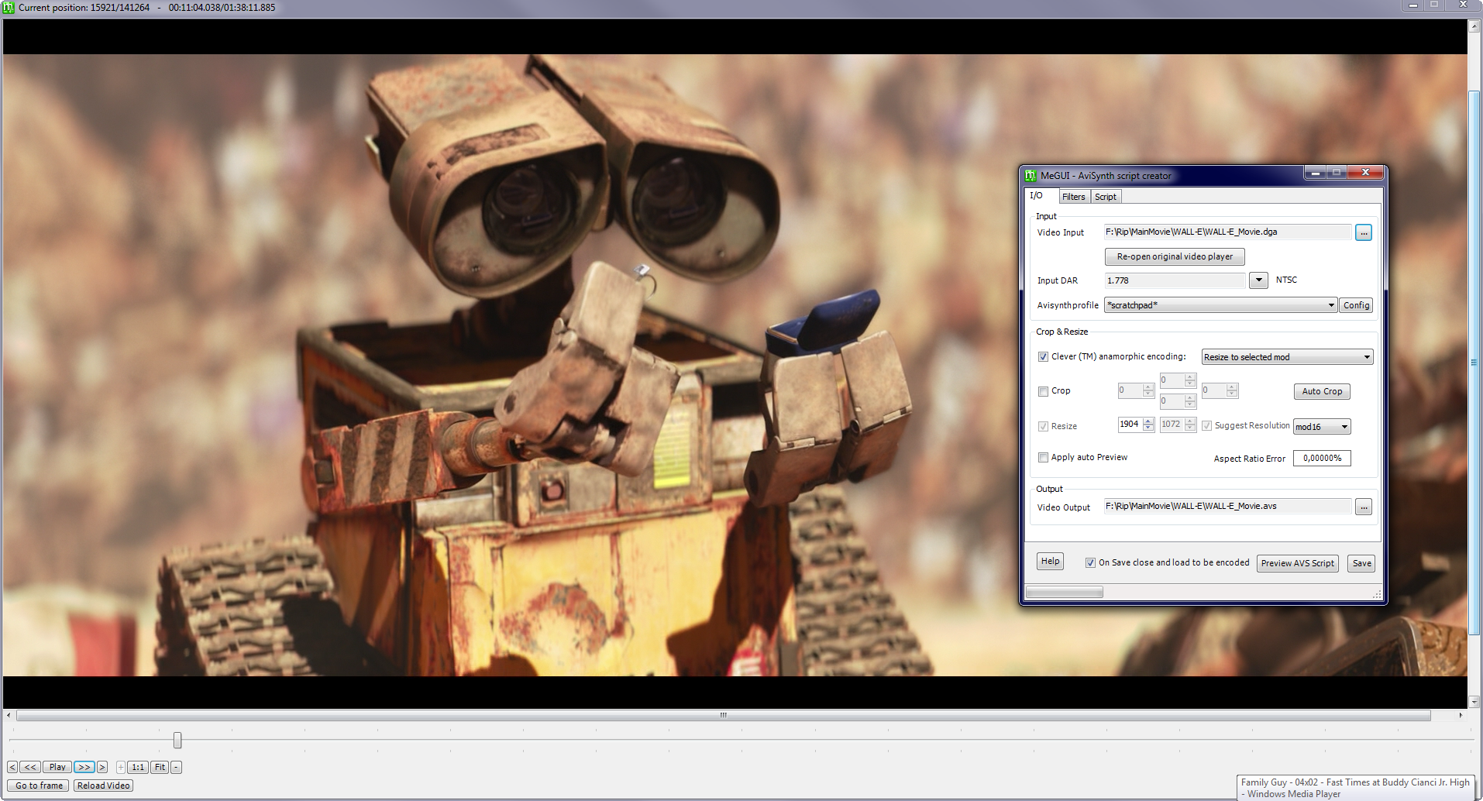Click the resize height field 1072
The height and width of the screenshot is (801, 1483).
coord(1172,425)
